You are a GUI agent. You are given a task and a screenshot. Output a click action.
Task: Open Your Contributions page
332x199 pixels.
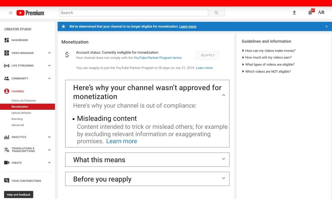pyautogui.click(x=26, y=181)
